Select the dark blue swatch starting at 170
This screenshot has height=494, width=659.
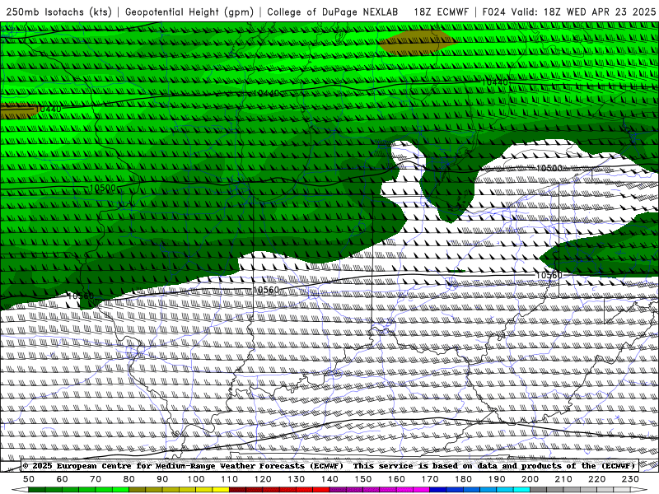[438, 490]
